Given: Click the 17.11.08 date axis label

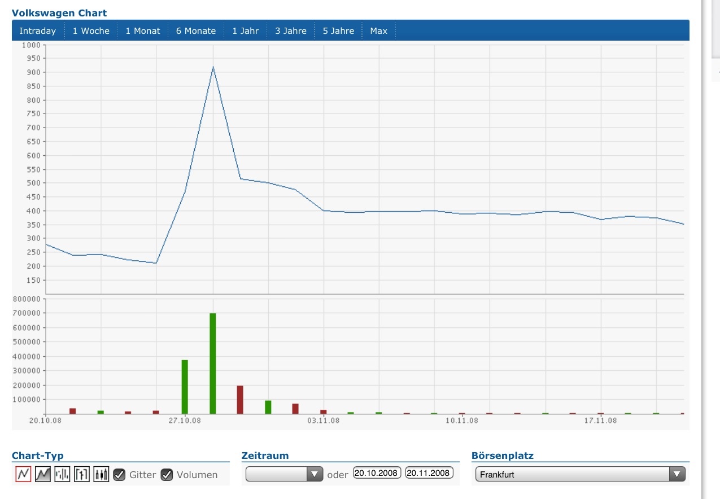Looking at the screenshot, I should (x=601, y=420).
